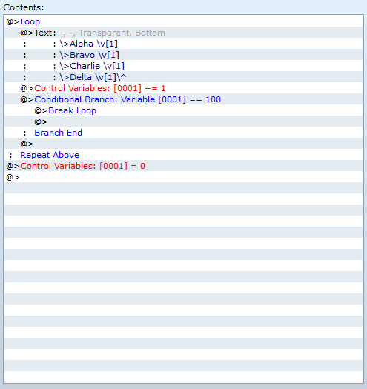Select the Loop command line
Viewport: 367px width, 389px height.
(x=183, y=21)
